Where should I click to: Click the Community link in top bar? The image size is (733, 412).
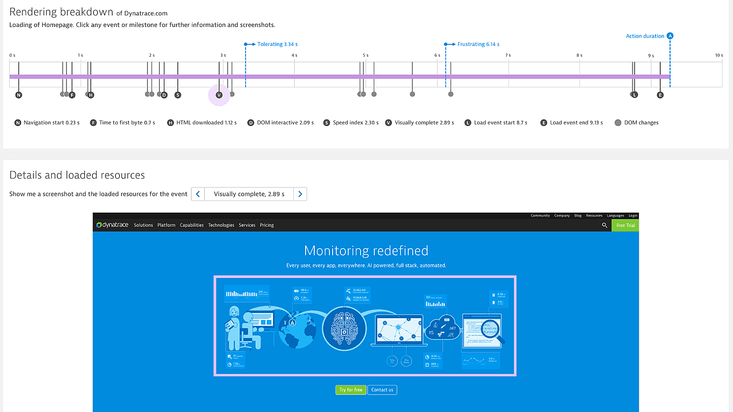click(x=540, y=216)
